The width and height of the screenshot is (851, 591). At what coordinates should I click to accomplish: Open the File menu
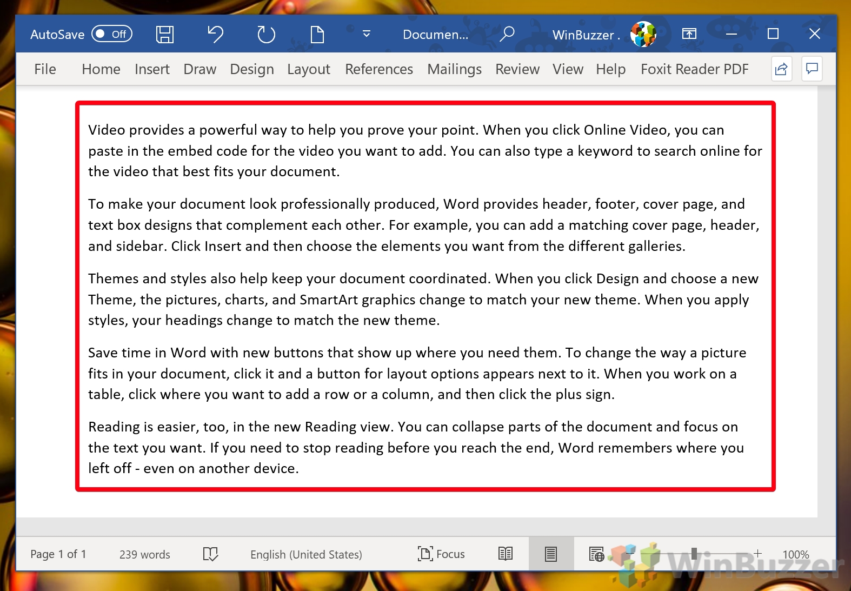45,69
